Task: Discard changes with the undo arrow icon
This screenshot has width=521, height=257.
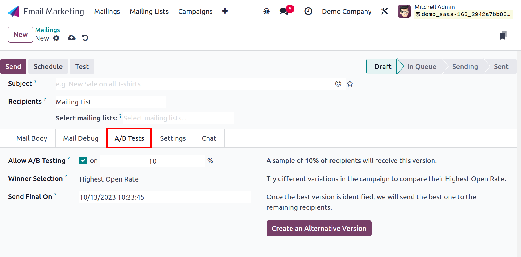Action: pos(85,38)
